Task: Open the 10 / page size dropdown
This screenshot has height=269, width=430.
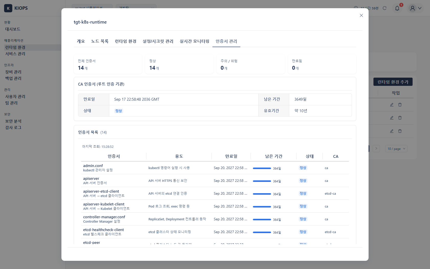Action: coord(396,149)
